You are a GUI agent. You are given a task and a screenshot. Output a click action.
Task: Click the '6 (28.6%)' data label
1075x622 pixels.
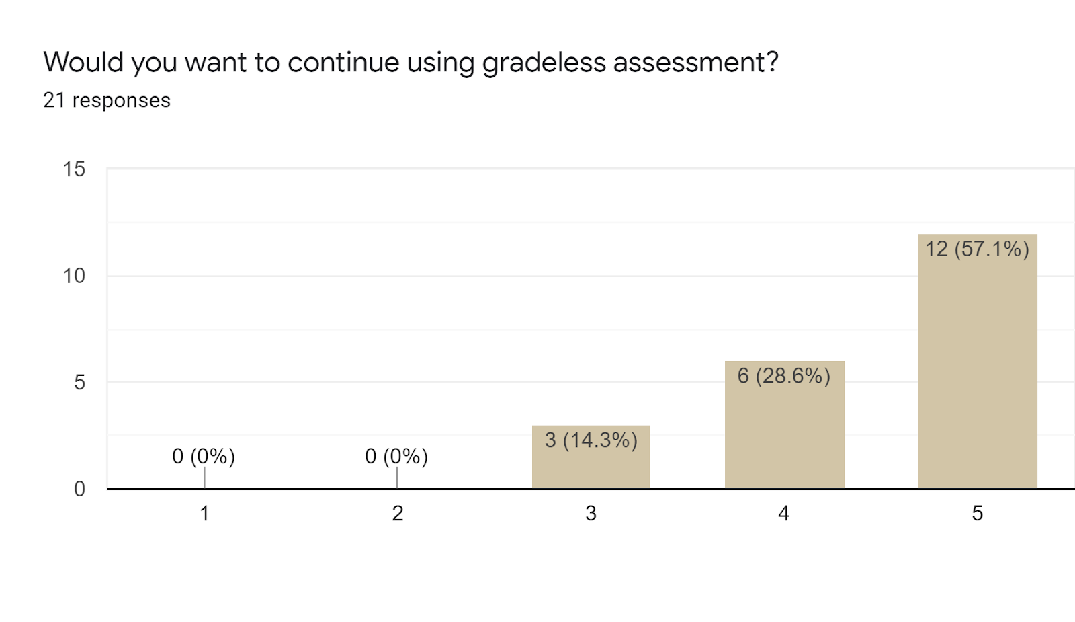point(783,376)
